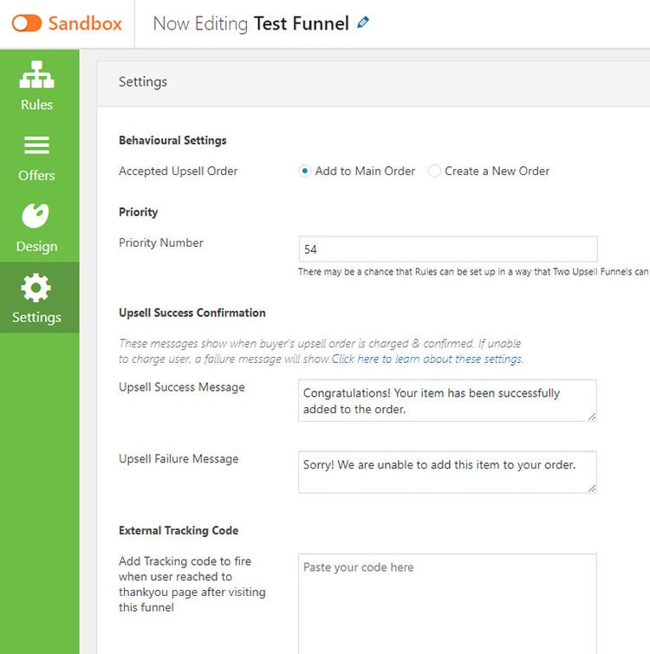Select Add to Main Order radio
Viewport: 650px width, 654px height.
(x=305, y=172)
